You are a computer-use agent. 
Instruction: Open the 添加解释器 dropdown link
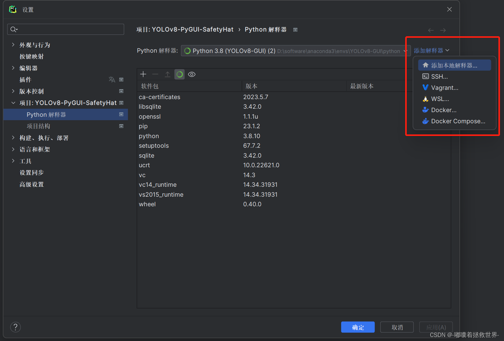click(432, 50)
